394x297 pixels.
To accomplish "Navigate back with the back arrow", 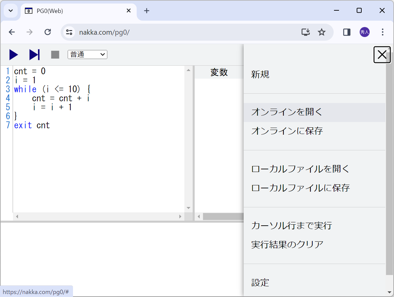I will click(12, 32).
